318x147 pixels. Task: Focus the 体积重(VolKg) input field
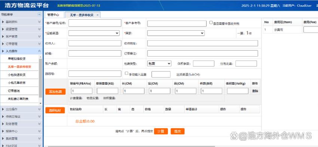(x=238, y=91)
